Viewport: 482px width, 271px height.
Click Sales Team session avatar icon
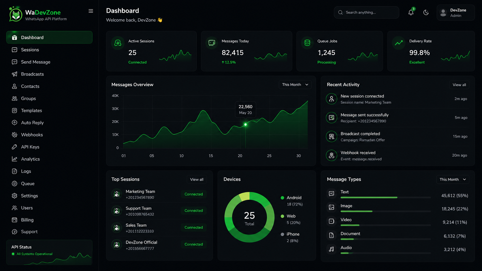tap(117, 228)
